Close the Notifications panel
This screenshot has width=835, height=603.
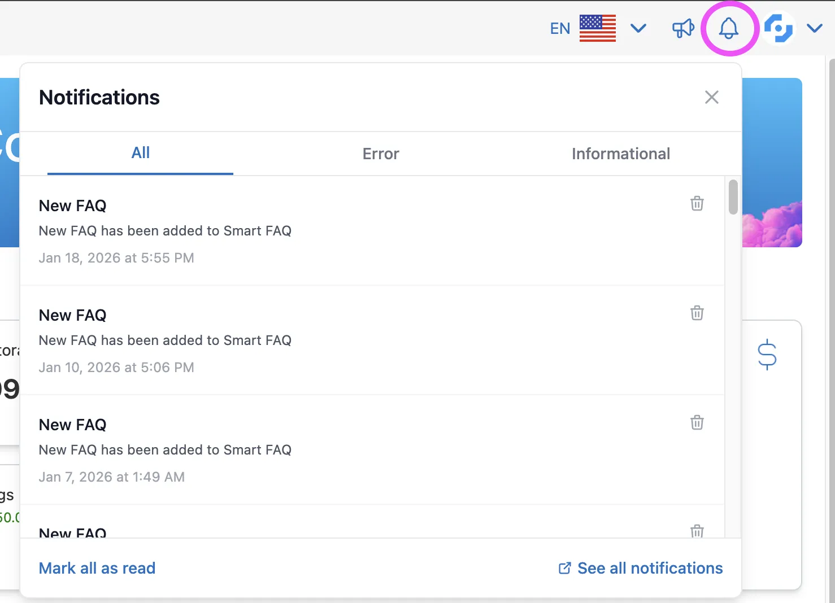pos(711,97)
